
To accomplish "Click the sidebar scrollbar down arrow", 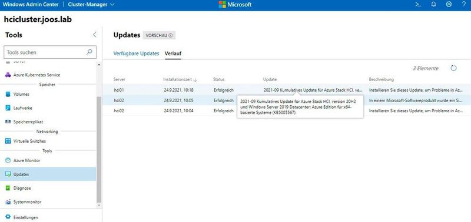I will point(99,206).
